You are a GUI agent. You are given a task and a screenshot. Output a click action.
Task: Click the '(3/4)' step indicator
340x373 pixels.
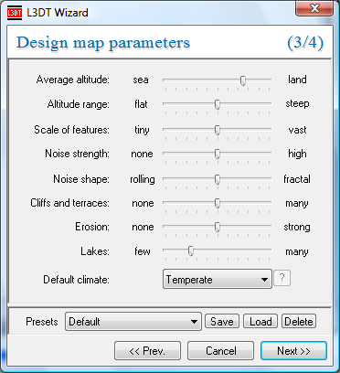tap(305, 43)
